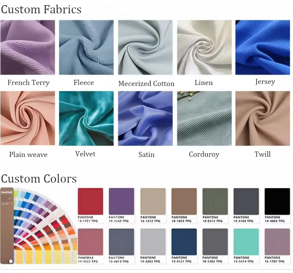Select the teal Velvet fabric image
Viewport: 293px width, 273px height.
pos(86,118)
